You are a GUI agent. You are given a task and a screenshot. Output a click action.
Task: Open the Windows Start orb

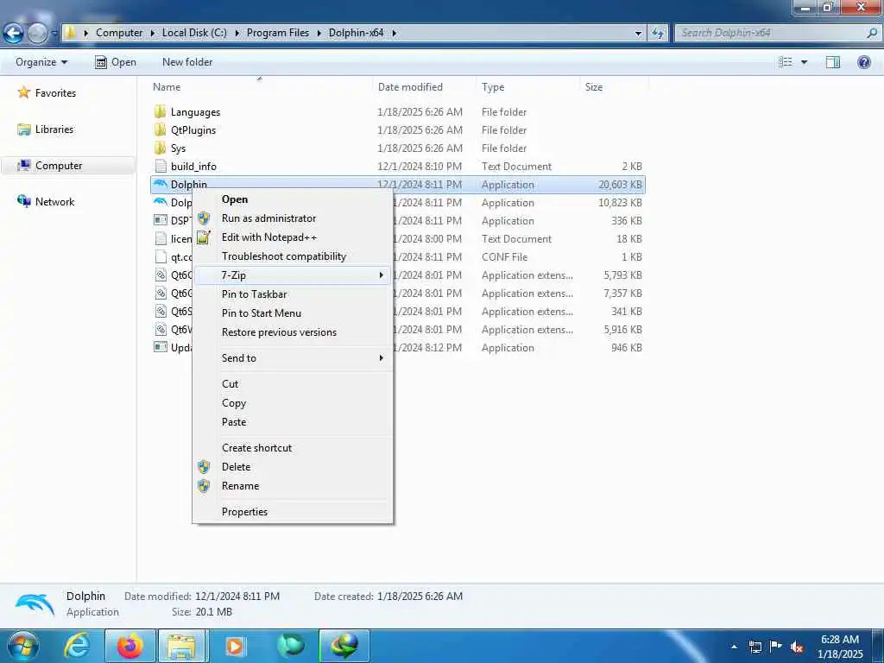(x=23, y=646)
